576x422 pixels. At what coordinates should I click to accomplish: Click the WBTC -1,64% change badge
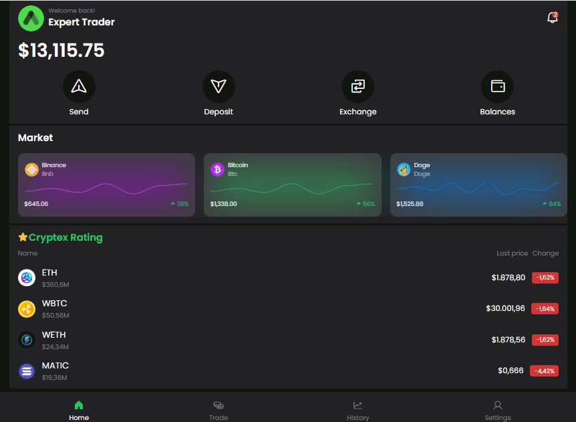click(x=545, y=309)
